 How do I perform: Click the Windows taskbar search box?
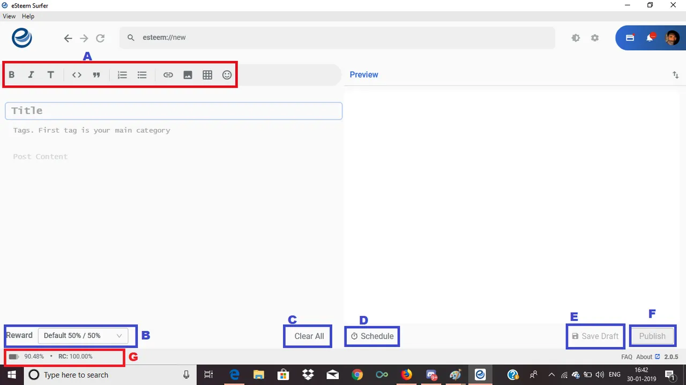tap(110, 375)
